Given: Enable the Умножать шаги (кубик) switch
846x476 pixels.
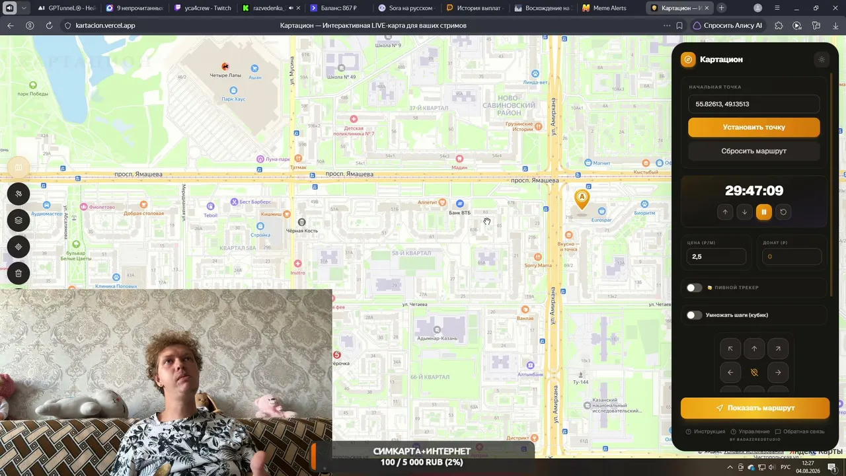Looking at the screenshot, I should [x=694, y=315].
